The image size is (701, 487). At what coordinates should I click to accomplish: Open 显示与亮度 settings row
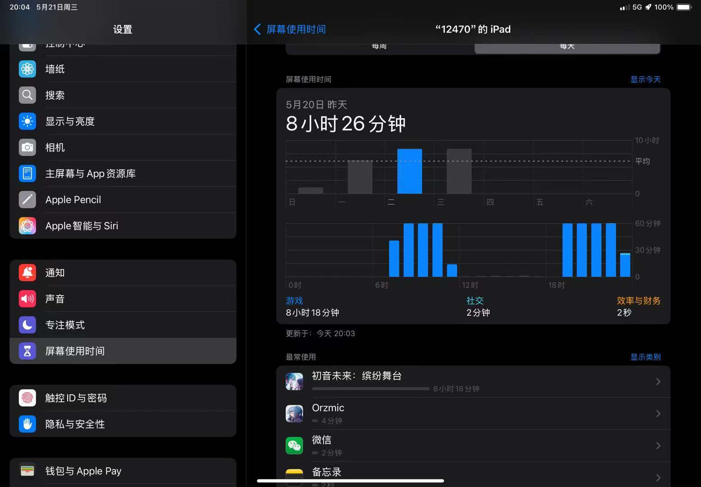click(123, 121)
